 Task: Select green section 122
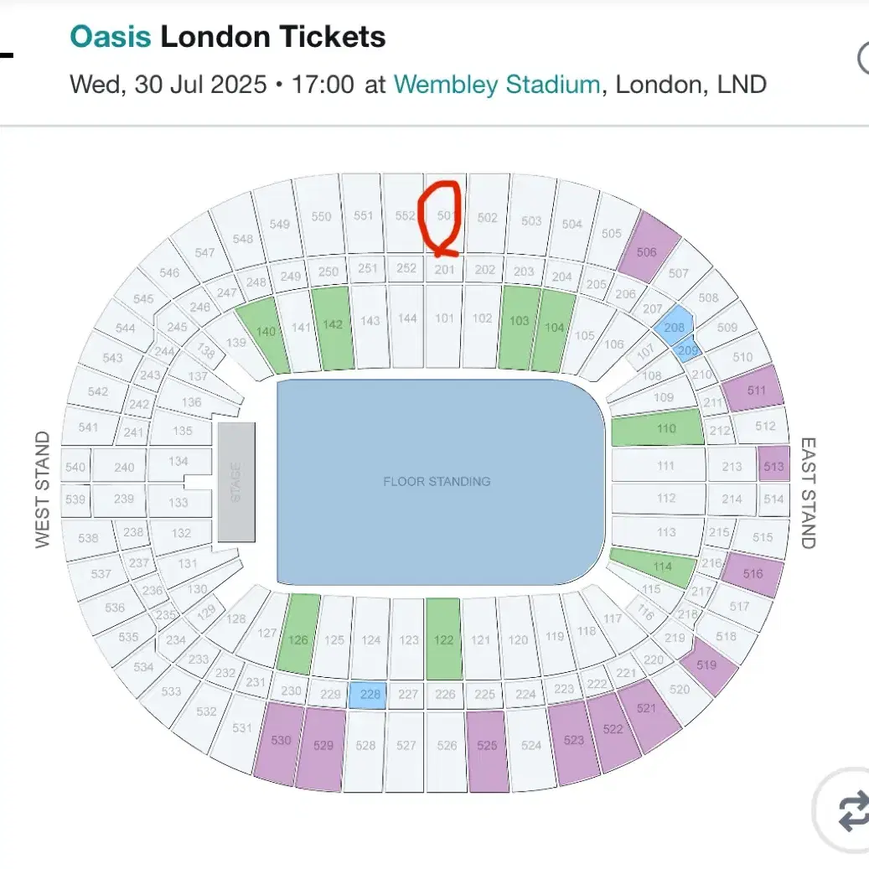(x=443, y=639)
